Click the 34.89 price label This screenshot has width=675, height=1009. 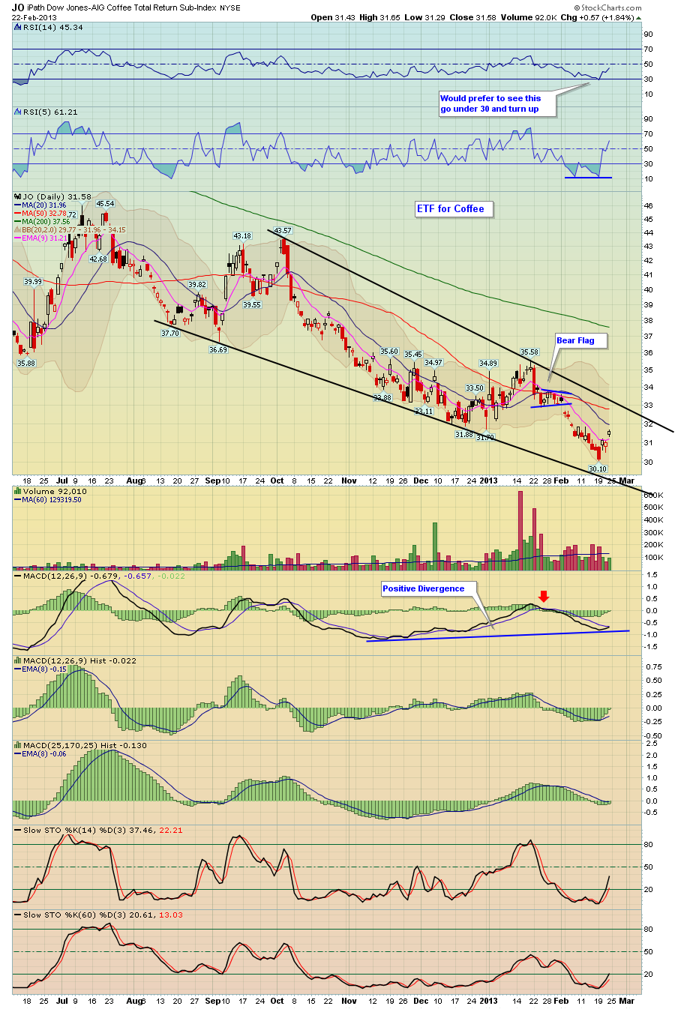(488, 364)
